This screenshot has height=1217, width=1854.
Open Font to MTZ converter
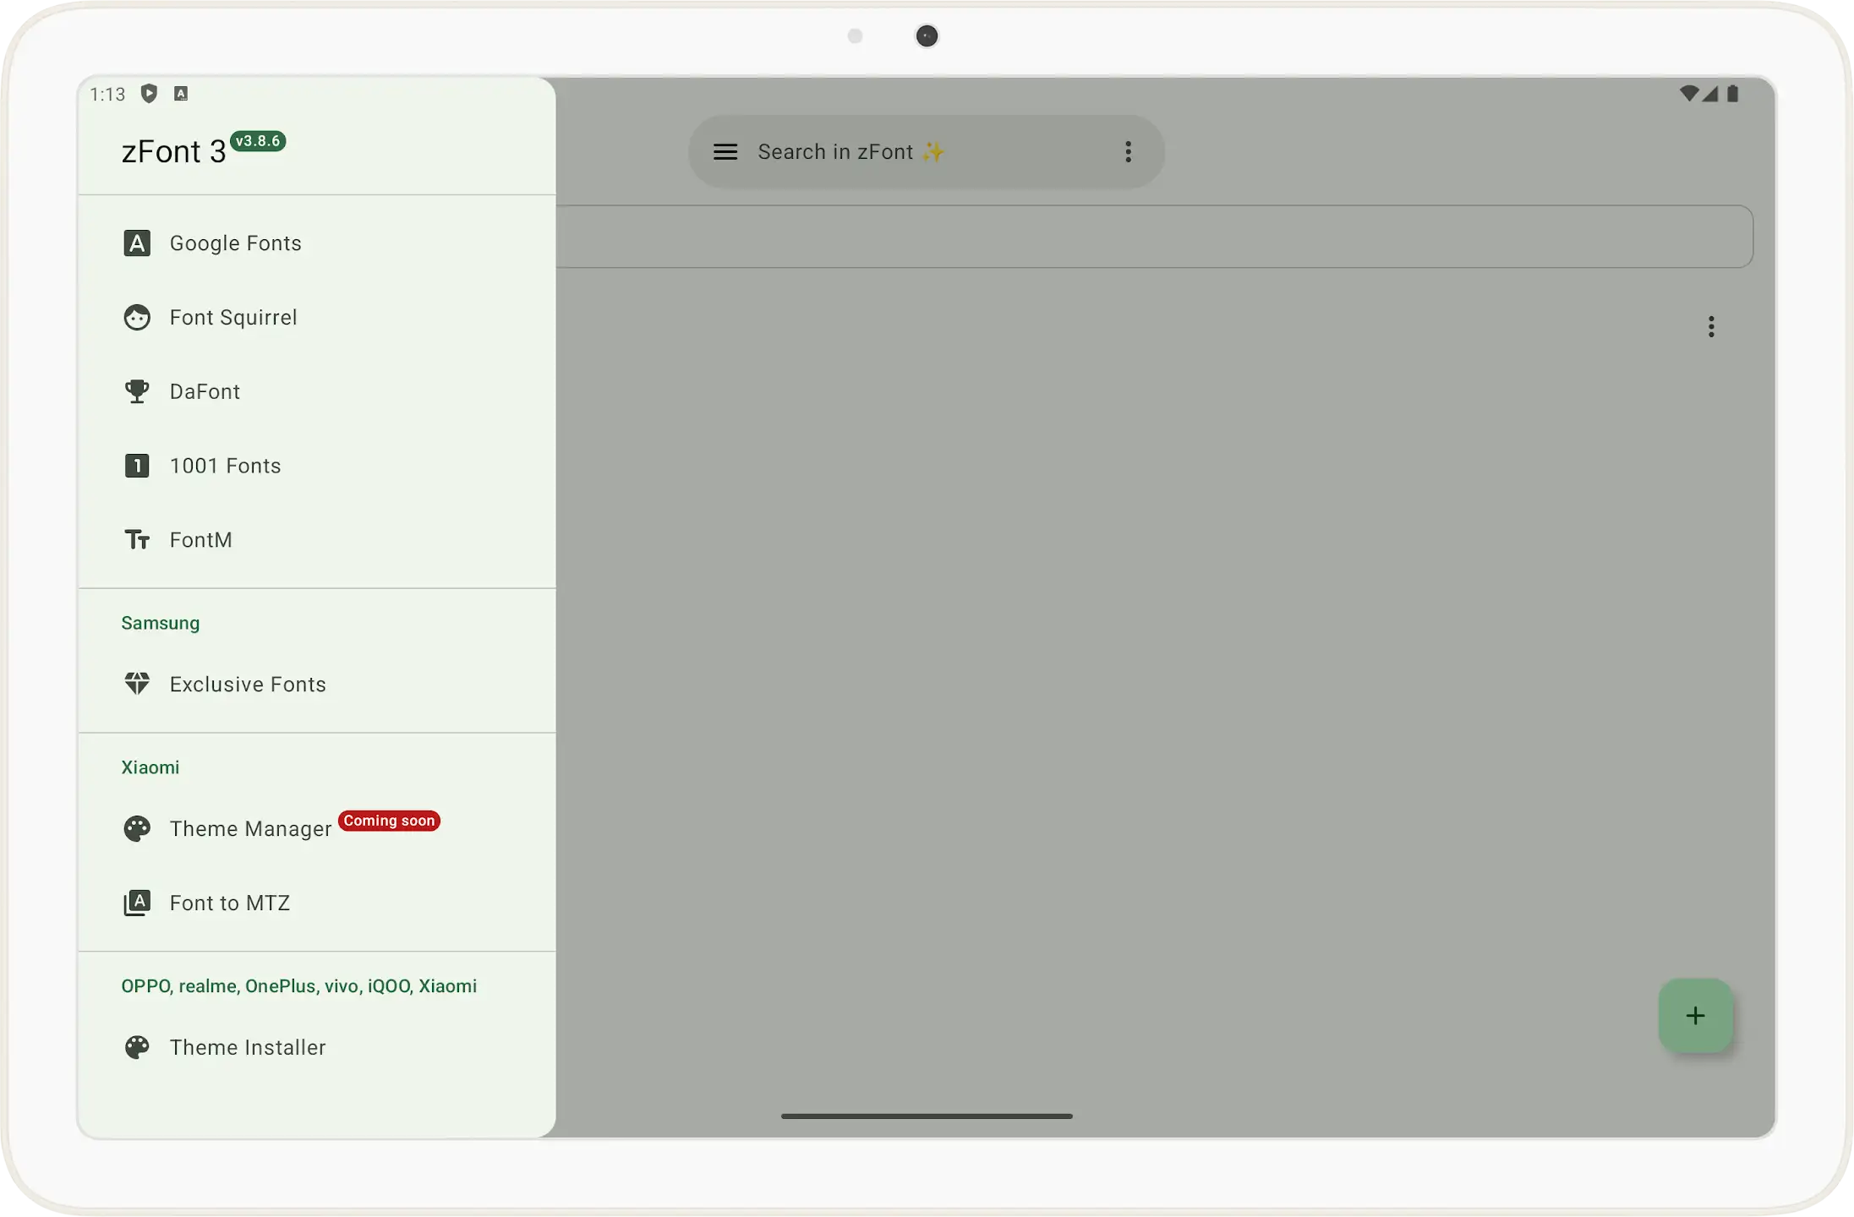pos(317,903)
